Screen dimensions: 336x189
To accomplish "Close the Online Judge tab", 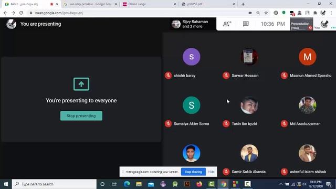I will [x=175, y=4].
